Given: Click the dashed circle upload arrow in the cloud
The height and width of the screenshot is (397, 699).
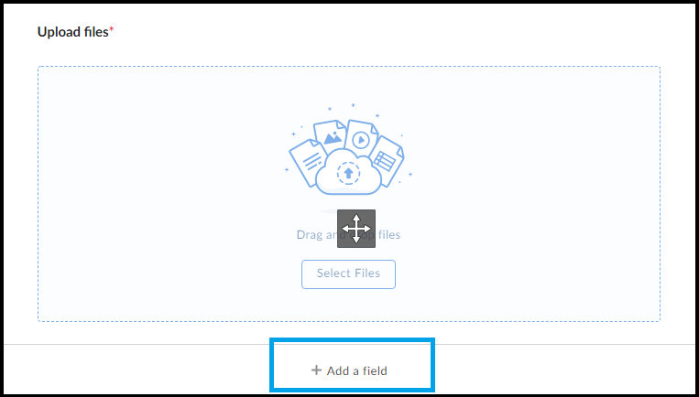Looking at the screenshot, I should 348,173.
